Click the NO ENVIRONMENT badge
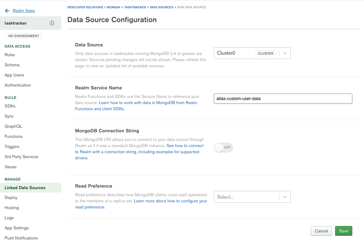Image resolution: width=364 pixels, height=245 pixels. (x=24, y=36)
